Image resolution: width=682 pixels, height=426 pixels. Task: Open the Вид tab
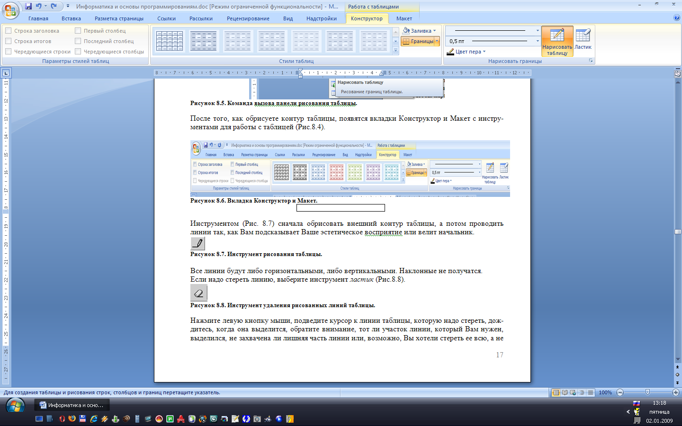(x=288, y=18)
